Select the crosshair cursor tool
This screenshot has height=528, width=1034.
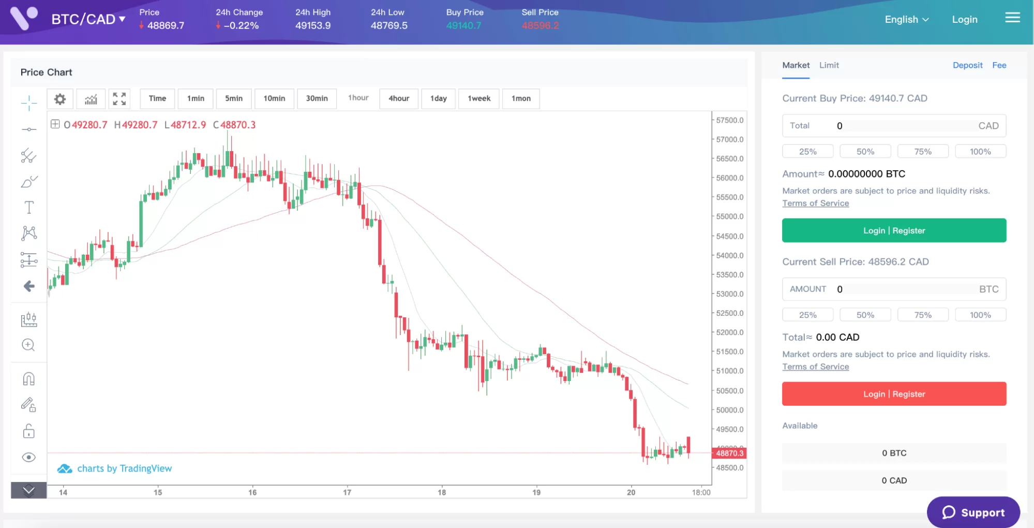tap(29, 103)
